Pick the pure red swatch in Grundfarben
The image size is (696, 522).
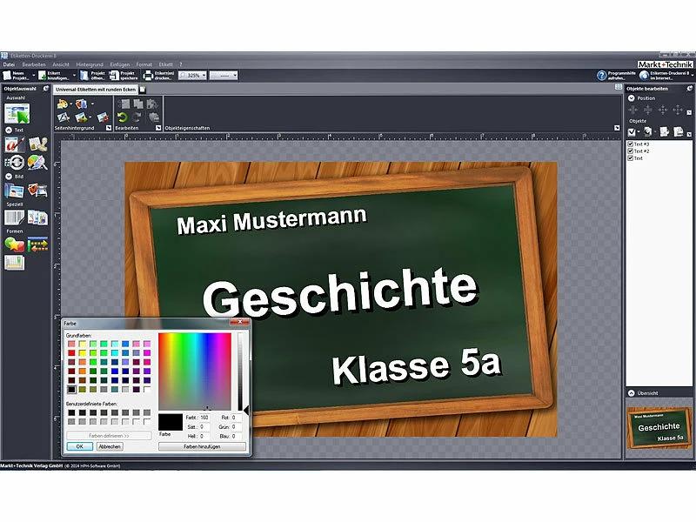pos(72,352)
